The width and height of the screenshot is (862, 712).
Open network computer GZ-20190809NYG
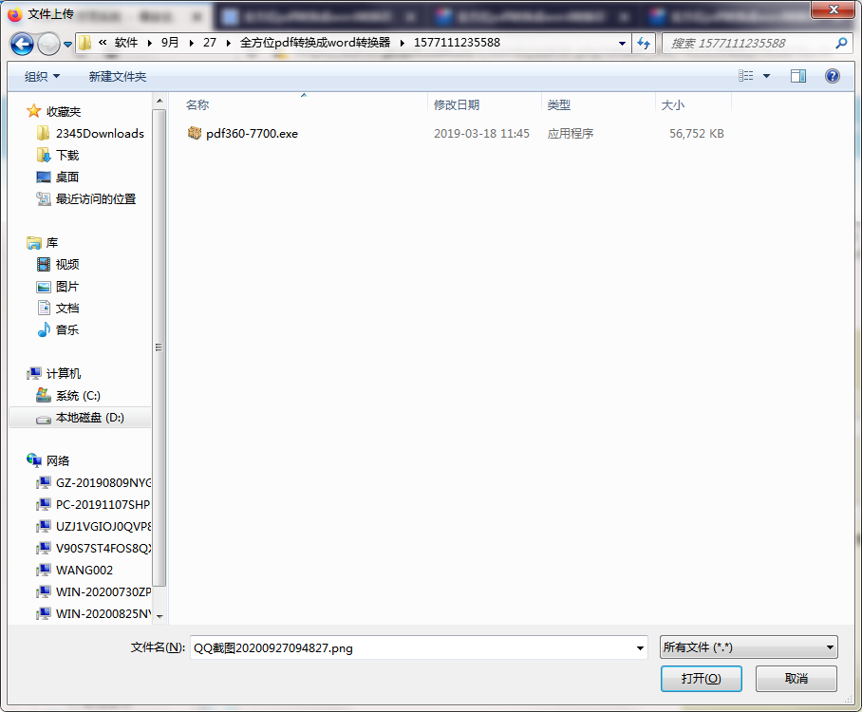(x=103, y=482)
